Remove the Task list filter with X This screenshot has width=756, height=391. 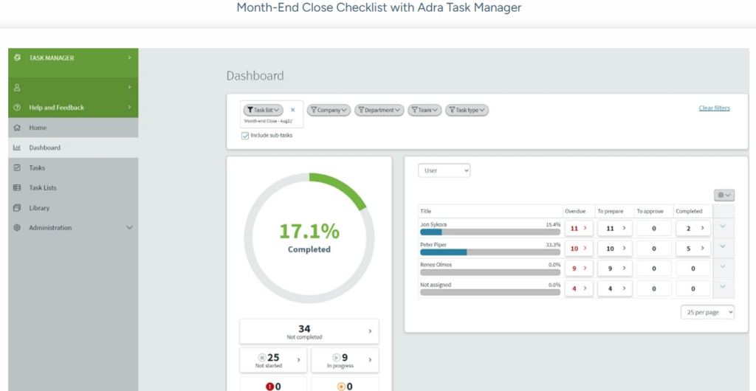(x=292, y=110)
